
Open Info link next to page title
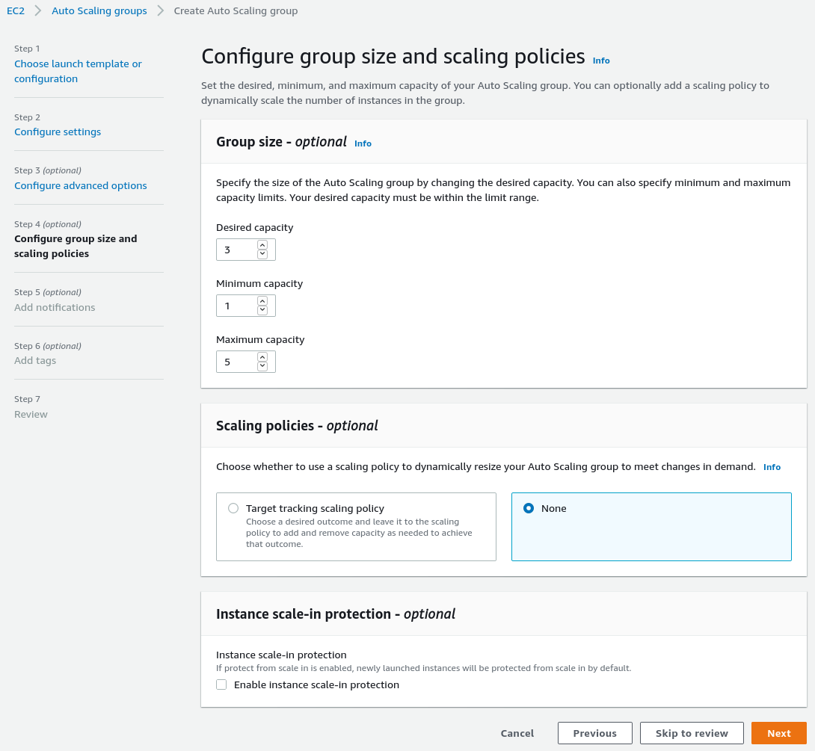pyautogui.click(x=601, y=61)
